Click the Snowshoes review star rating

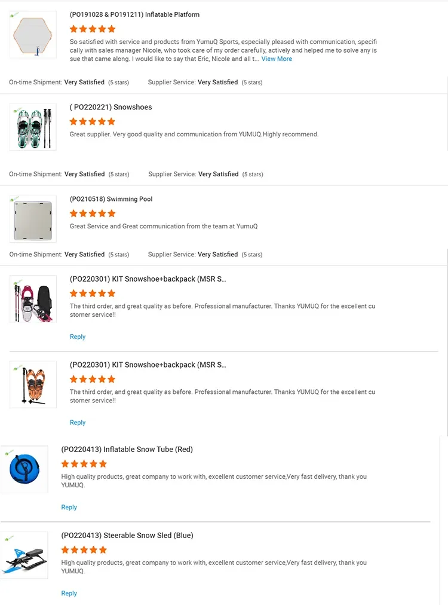click(93, 121)
